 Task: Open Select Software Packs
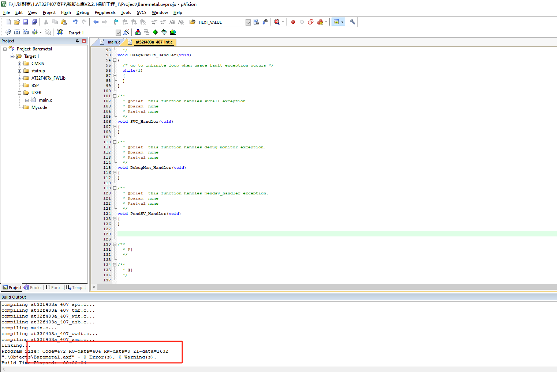[x=164, y=32]
